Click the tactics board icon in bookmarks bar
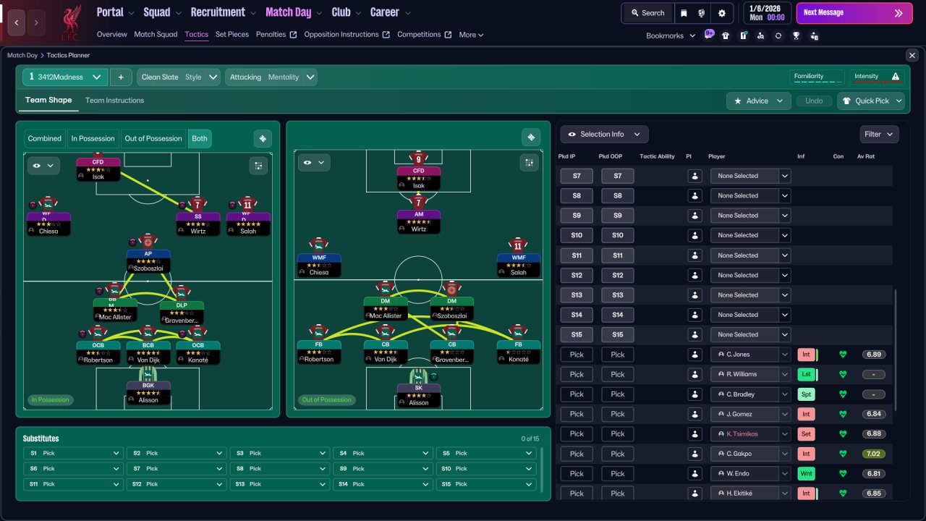Screen dimensions: 926x521 point(743,35)
